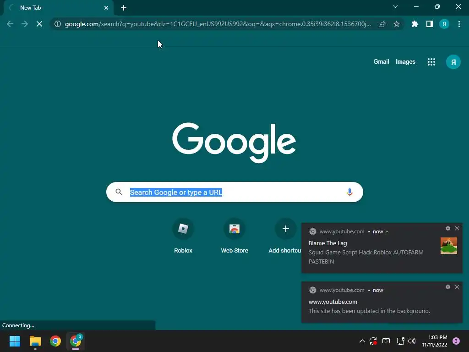Click Blame The Lag notification thumbnail
This screenshot has width=469, height=352.
click(x=449, y=246)
